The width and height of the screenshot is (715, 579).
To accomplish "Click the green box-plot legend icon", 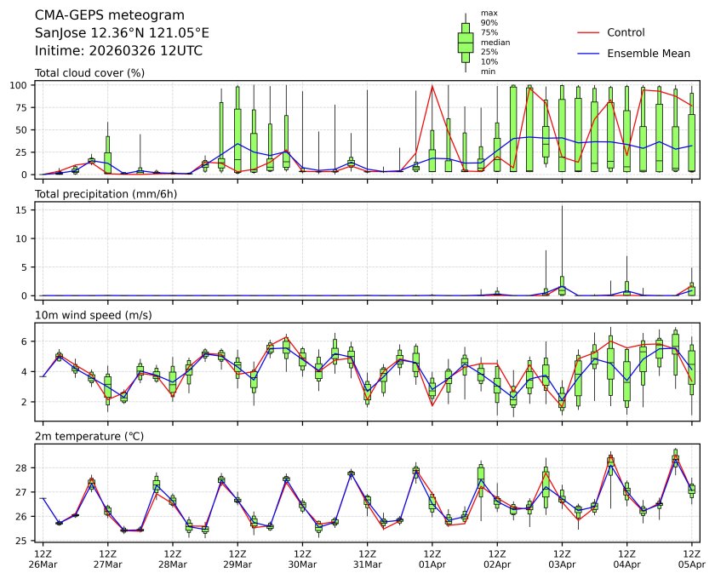I will click(466, 42).
